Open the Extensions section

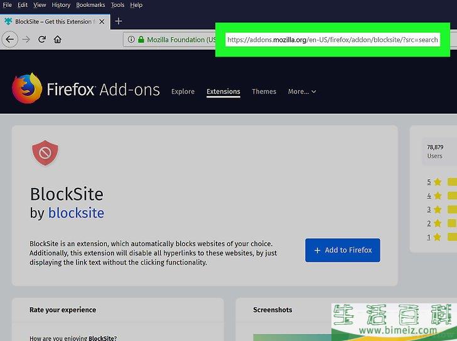pyautogui.click(x=223, y=92)
